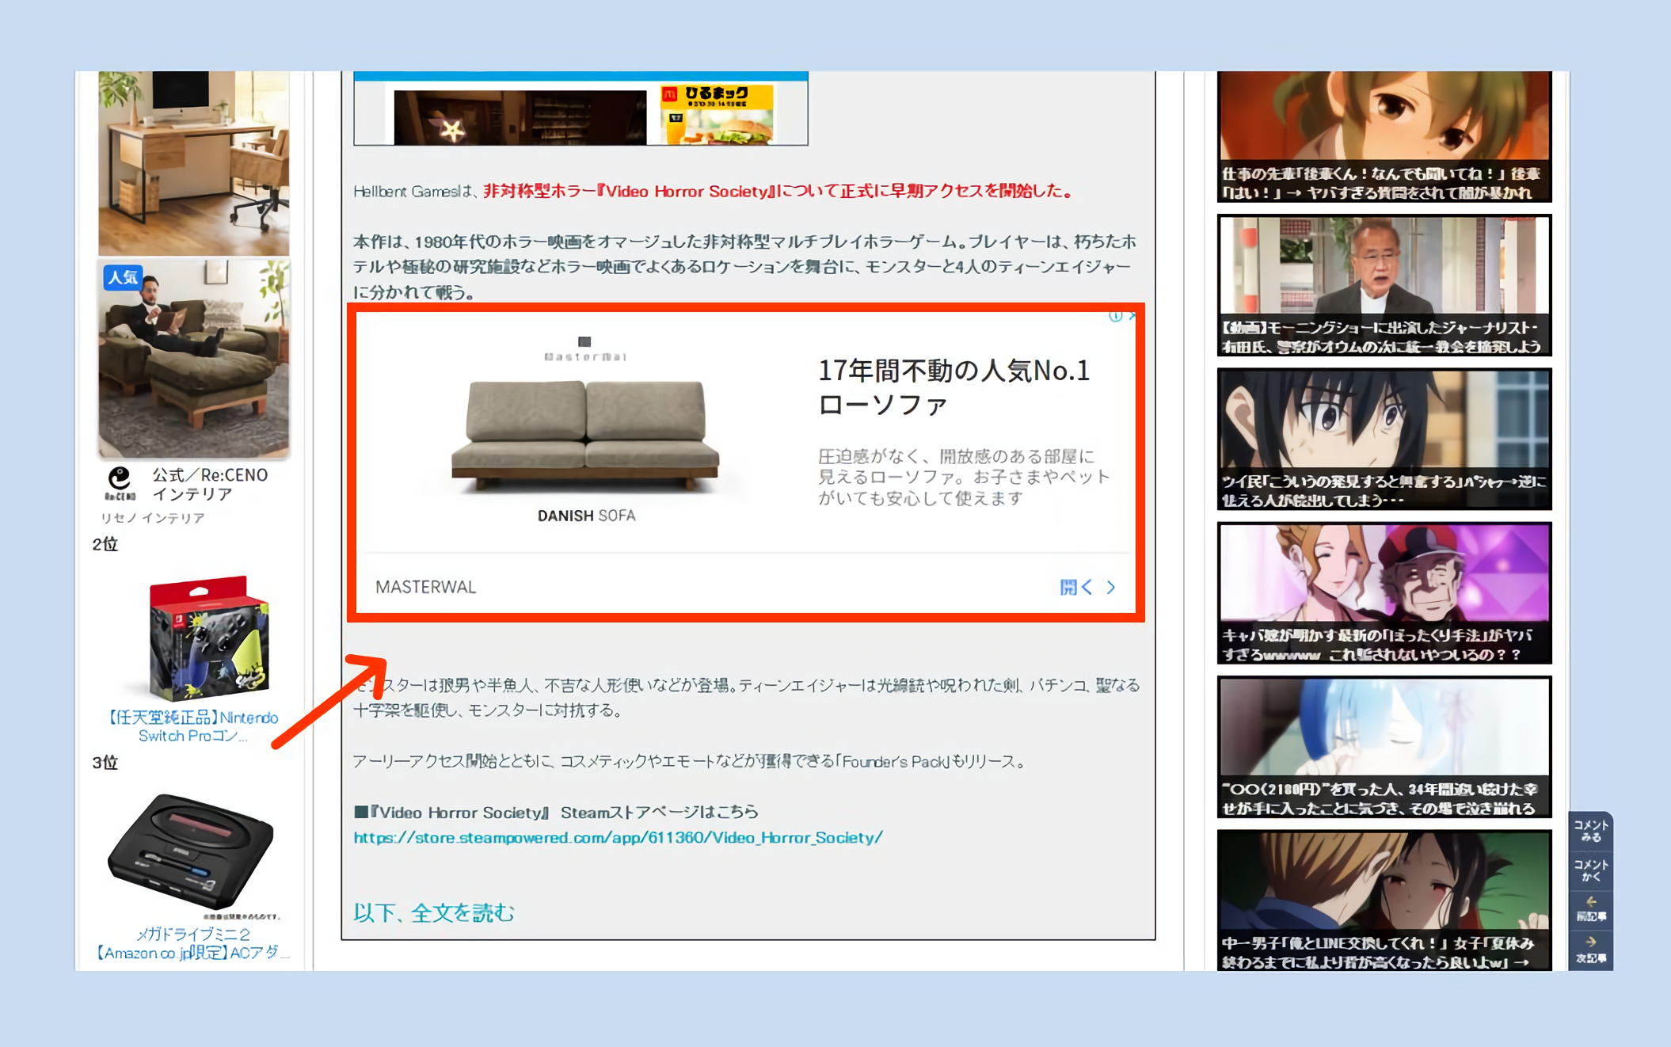Go to previous article via 前記事 arrow

click(1591, 908)
